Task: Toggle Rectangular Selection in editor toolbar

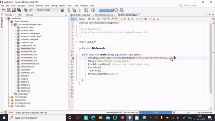Action: 120,19
